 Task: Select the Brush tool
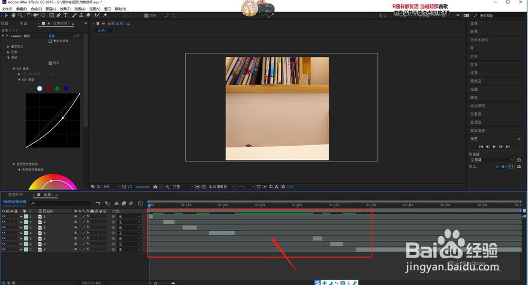point(74,15)
